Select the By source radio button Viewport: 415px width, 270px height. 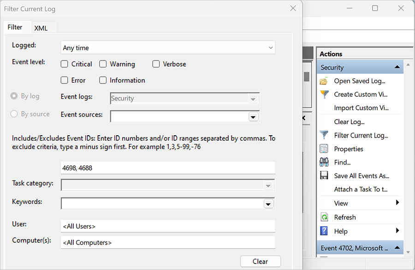point(14,114)
